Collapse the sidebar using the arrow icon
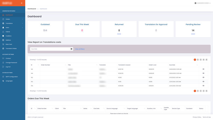Viewport: 213px width, 120px height. coord(22,3)
